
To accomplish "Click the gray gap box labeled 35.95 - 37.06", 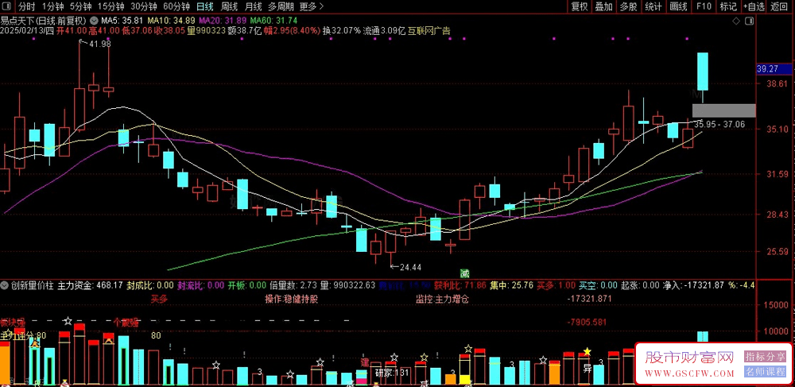I will coord(723,110).
